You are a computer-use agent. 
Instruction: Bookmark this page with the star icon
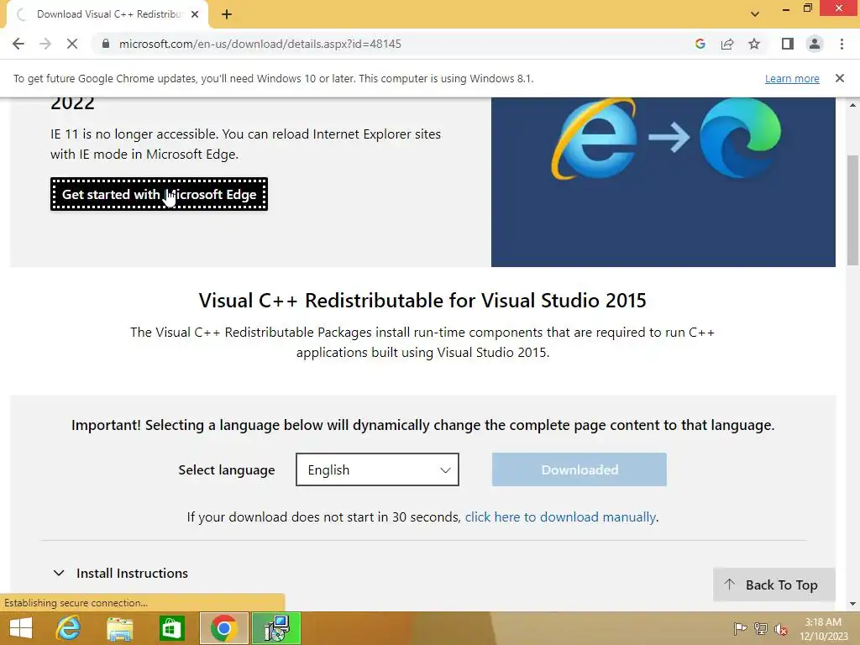(x=754, y=44)
